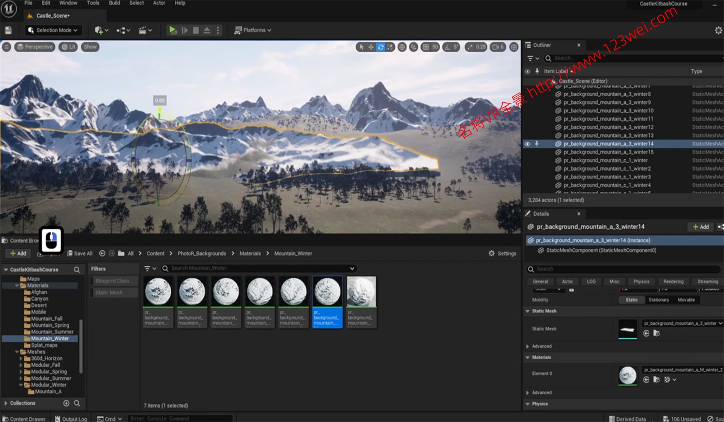
Task: Select the translate (move) gizmo tool
Action: (x=371, y=47)
